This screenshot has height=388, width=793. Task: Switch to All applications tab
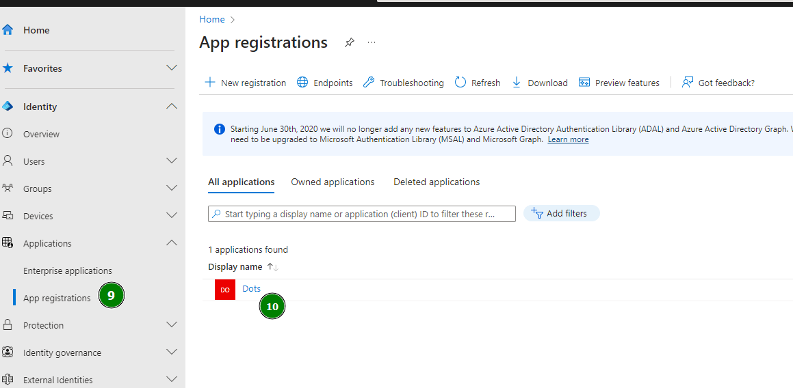click(242, 182)
